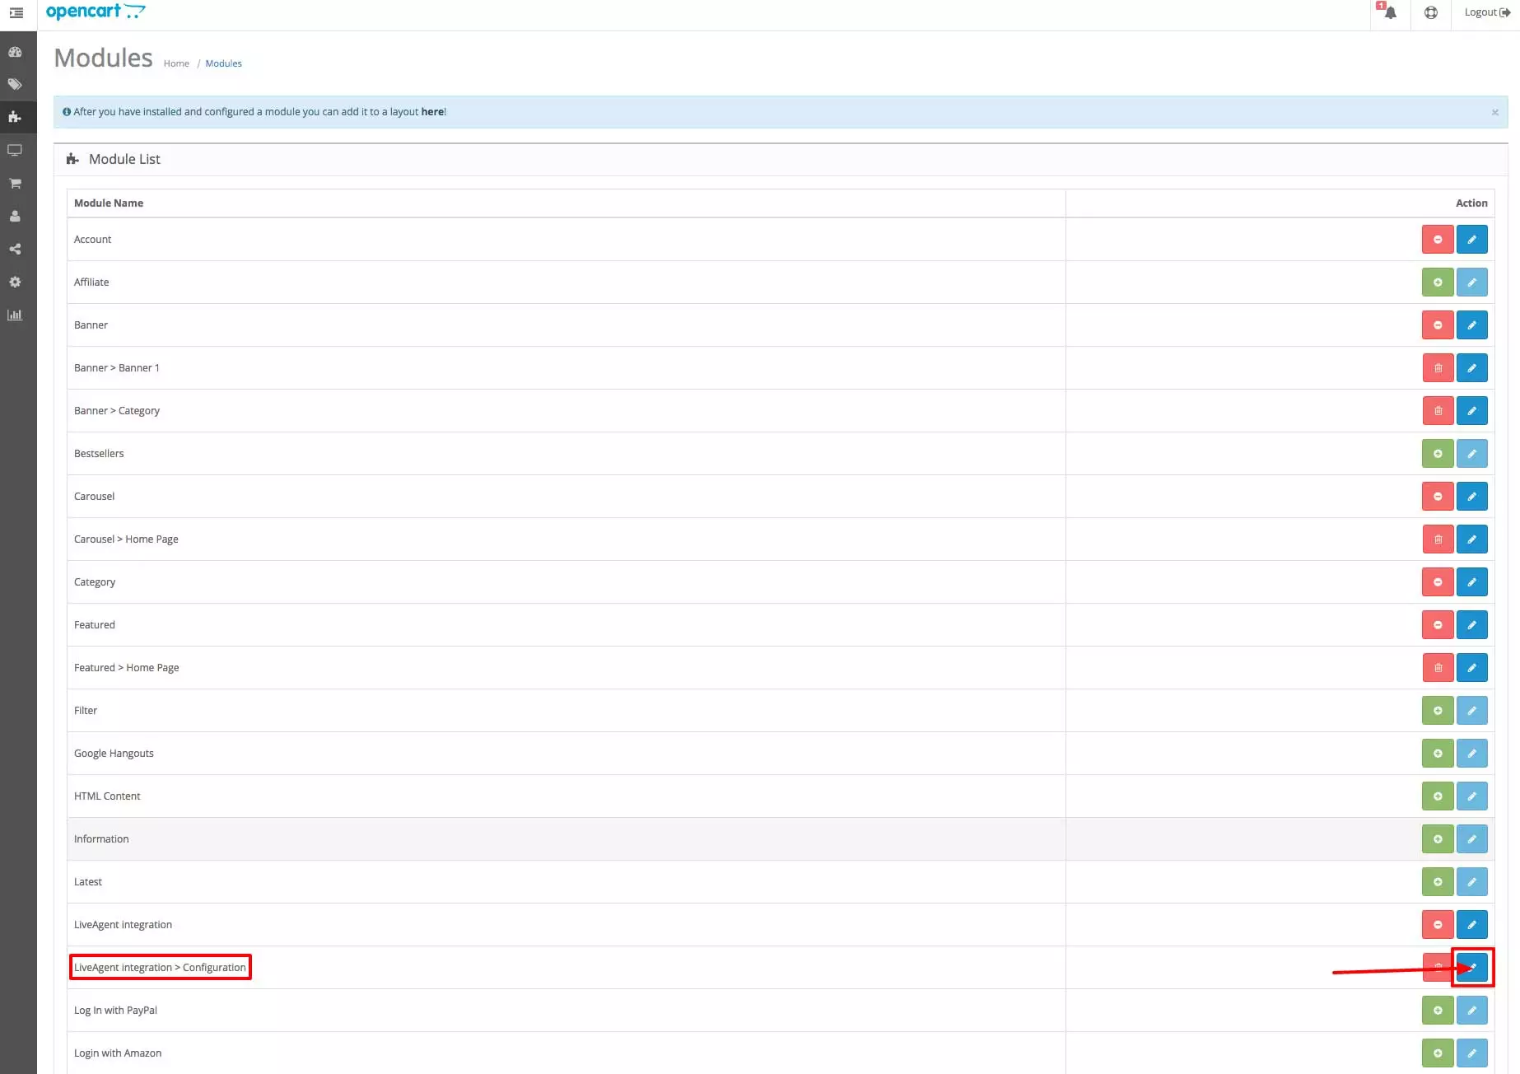The width and height of the screenshot is (1520, 1074).
Task: Disable the Account module
Action: pyautogui.click(x=1438, y=239)
